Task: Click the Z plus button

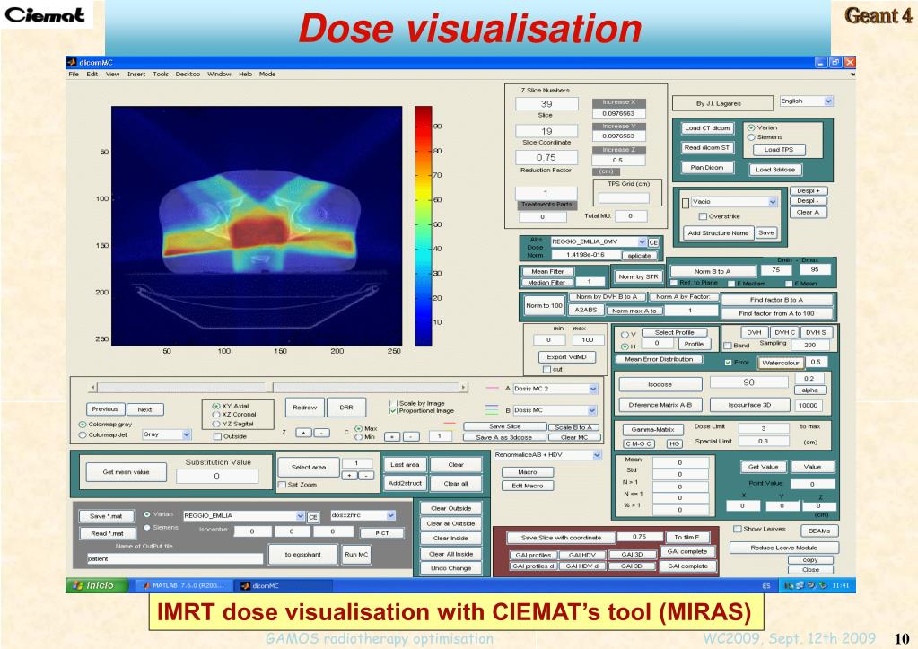Action: (303, 433)
